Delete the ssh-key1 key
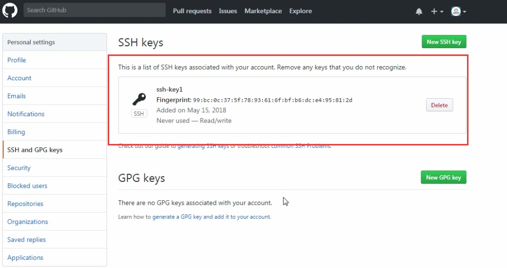The image size is (507, 268). (439, 105)
